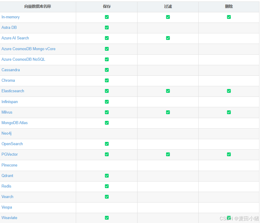Image resolution: width=260 pixels, height=223 pixels.
Task: Open the Neo4j link
Action: click(6, 133)
